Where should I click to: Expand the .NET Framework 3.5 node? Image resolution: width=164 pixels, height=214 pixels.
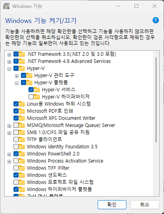(x=9, y=55)
